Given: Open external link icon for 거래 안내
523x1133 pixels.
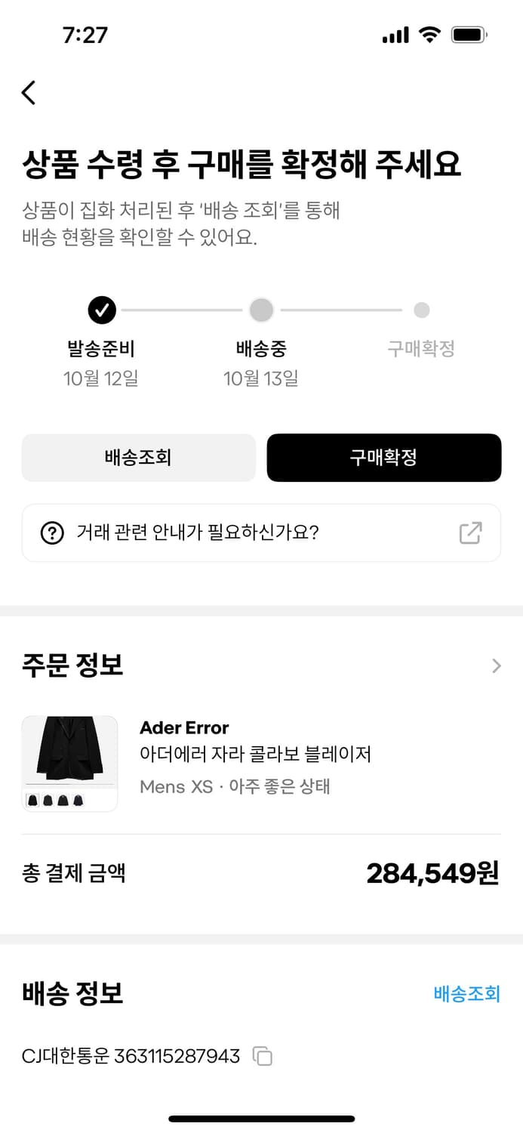Looking at the screenshot, I should coord(470,533).
